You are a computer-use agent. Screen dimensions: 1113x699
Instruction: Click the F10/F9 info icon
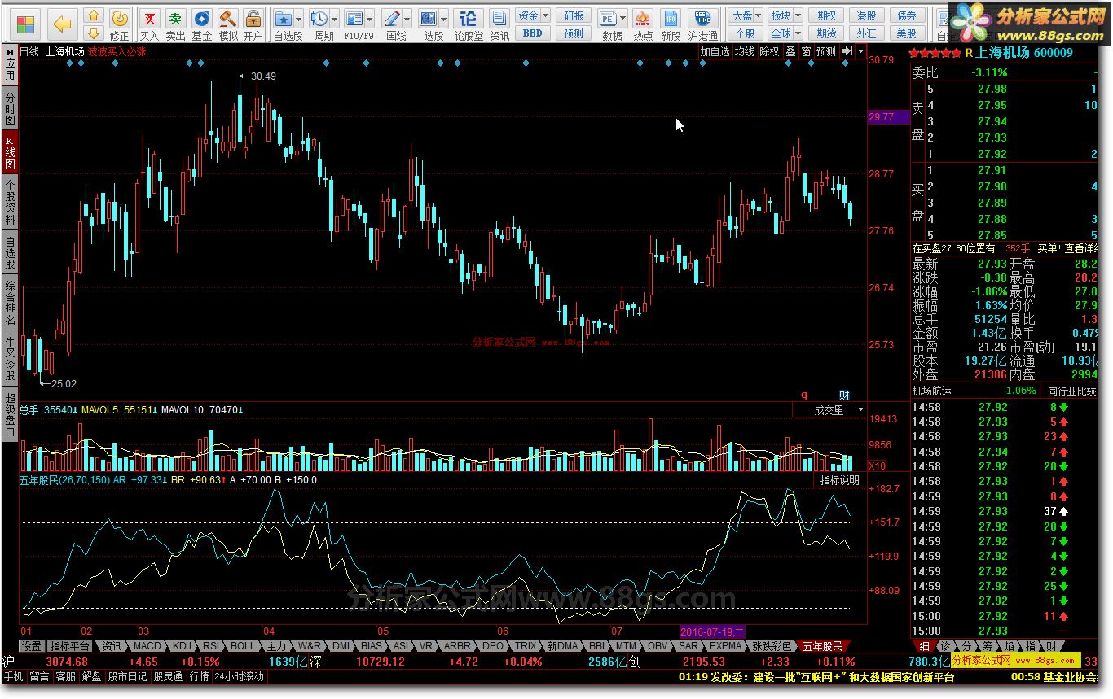pyautogui.click(x=355, y=18)
